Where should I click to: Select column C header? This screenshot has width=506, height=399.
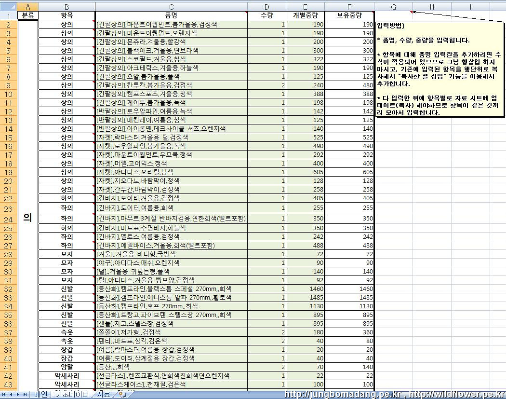[x=172, y=7]
